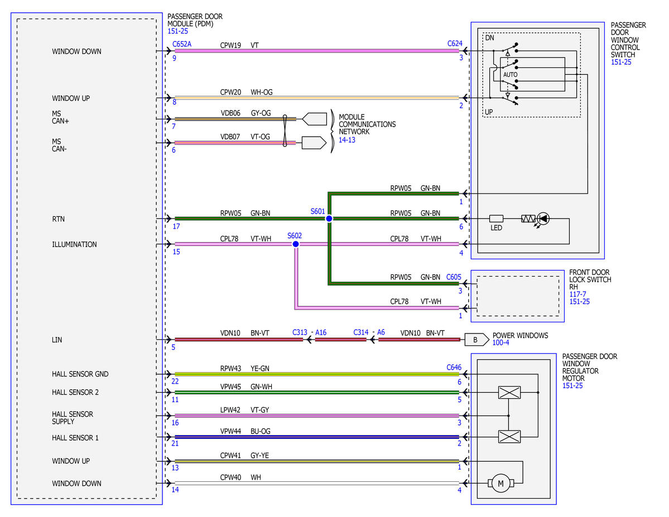Open the 14-13 module communications network reference
The height and width of the screenshot is (517, 669).
pos(347,140)
